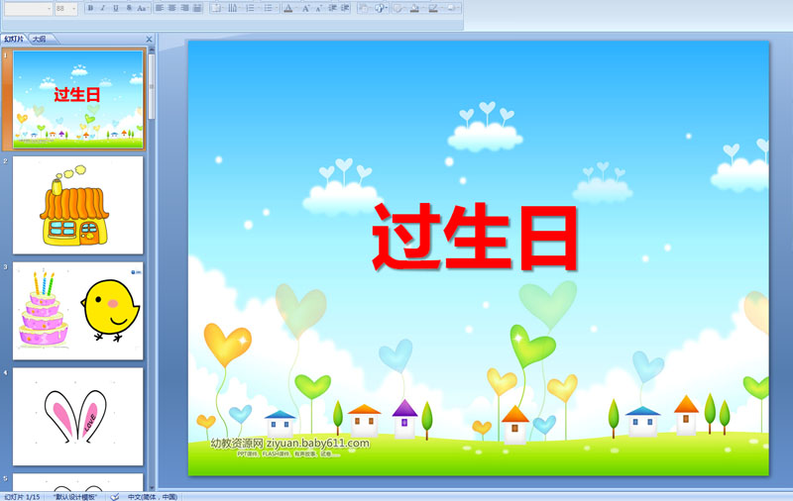Viewport: 793px width, 501px height.
Task: Click the 过生日 title on the slide
Action: 476,237
